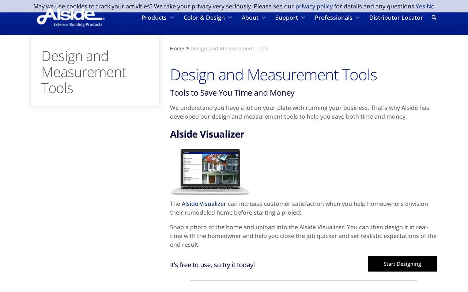Screen dimensions: 468x292
Task: Open the Support menu item
Action: click(287, 18)
